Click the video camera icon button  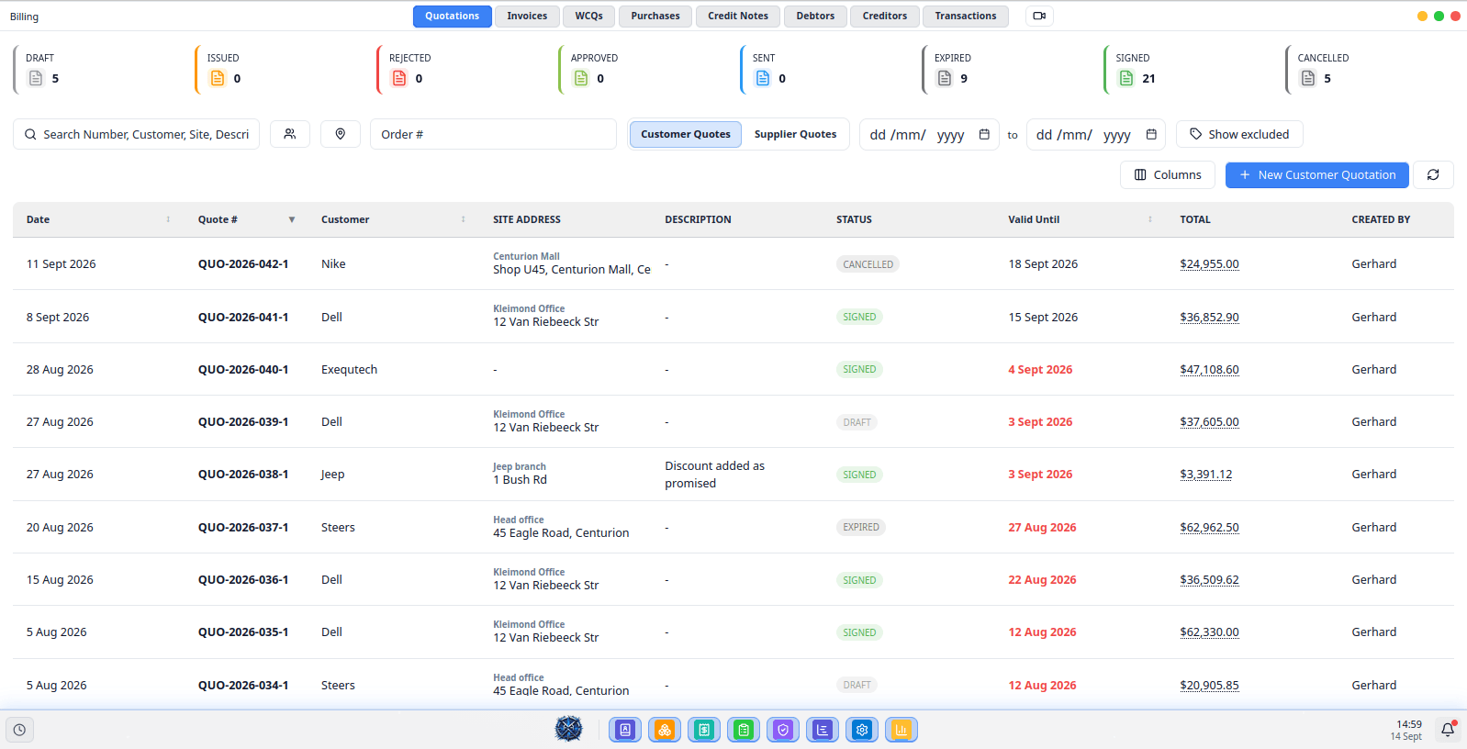(x=1039, y=16)
